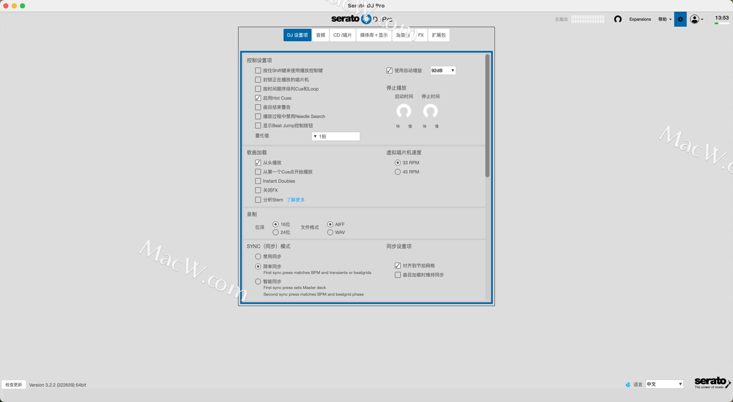Image resolution: width=733 pixels, height=402 pixels.
Task: Select 简单同步 sync mode
Action: (258, 266)
